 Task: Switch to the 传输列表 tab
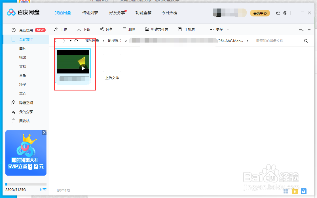90,12
